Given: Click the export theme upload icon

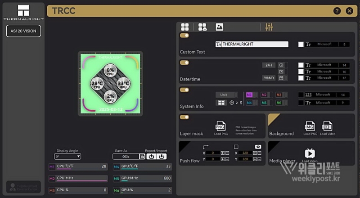Looking at the screenshot, I should point(152,156).
